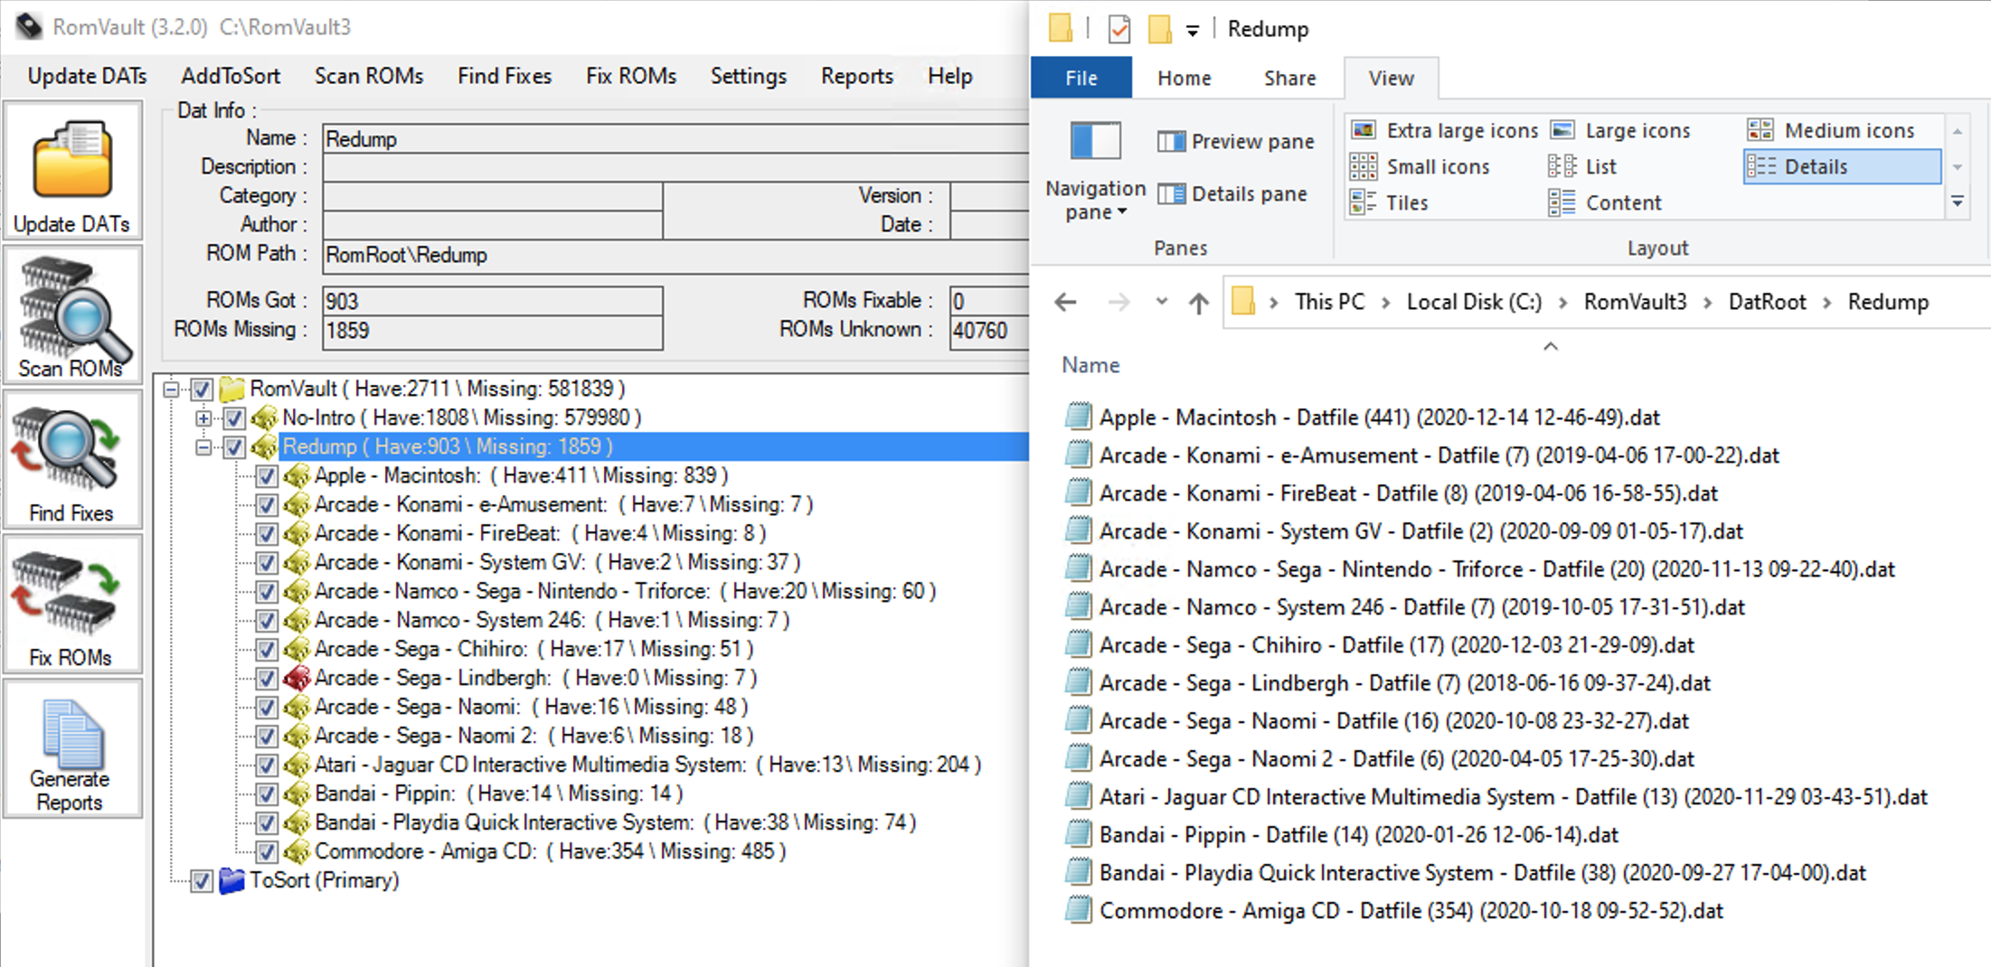Screen dimensions: 1991x967
Task: Switch to the Home ribbon tab
Action: click(x=1184, y=79)
